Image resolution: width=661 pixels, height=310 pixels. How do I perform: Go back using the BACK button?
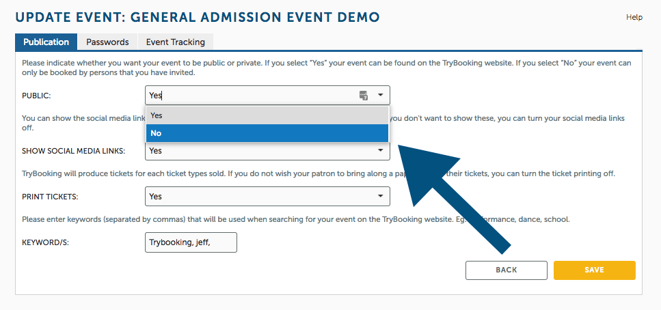(x=507, y=270)
